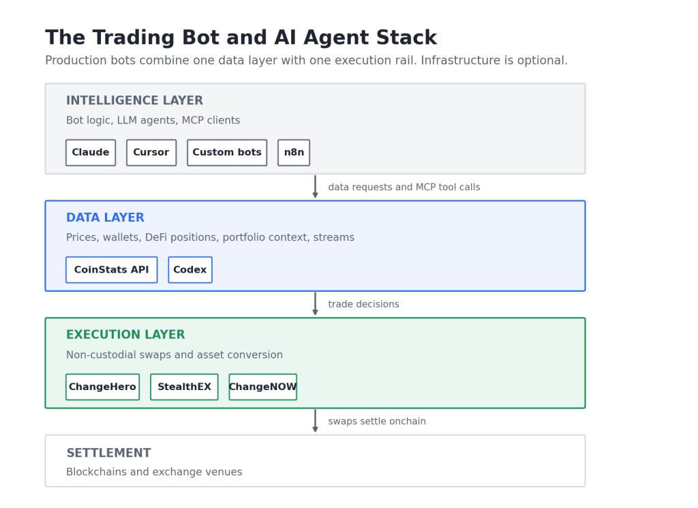
Task: Select the n8n box
Action: click(294, 153)
